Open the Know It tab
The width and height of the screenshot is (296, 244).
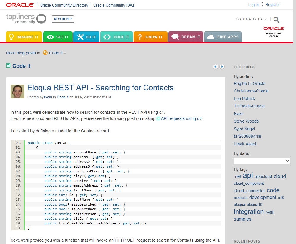tap(151, 37)
